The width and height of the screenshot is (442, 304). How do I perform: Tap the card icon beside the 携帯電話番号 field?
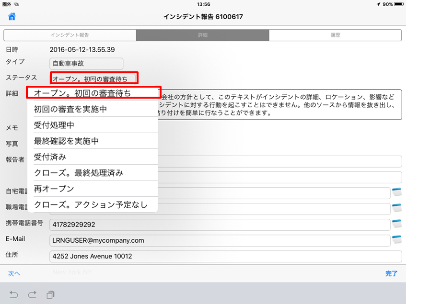coord(396,224)
